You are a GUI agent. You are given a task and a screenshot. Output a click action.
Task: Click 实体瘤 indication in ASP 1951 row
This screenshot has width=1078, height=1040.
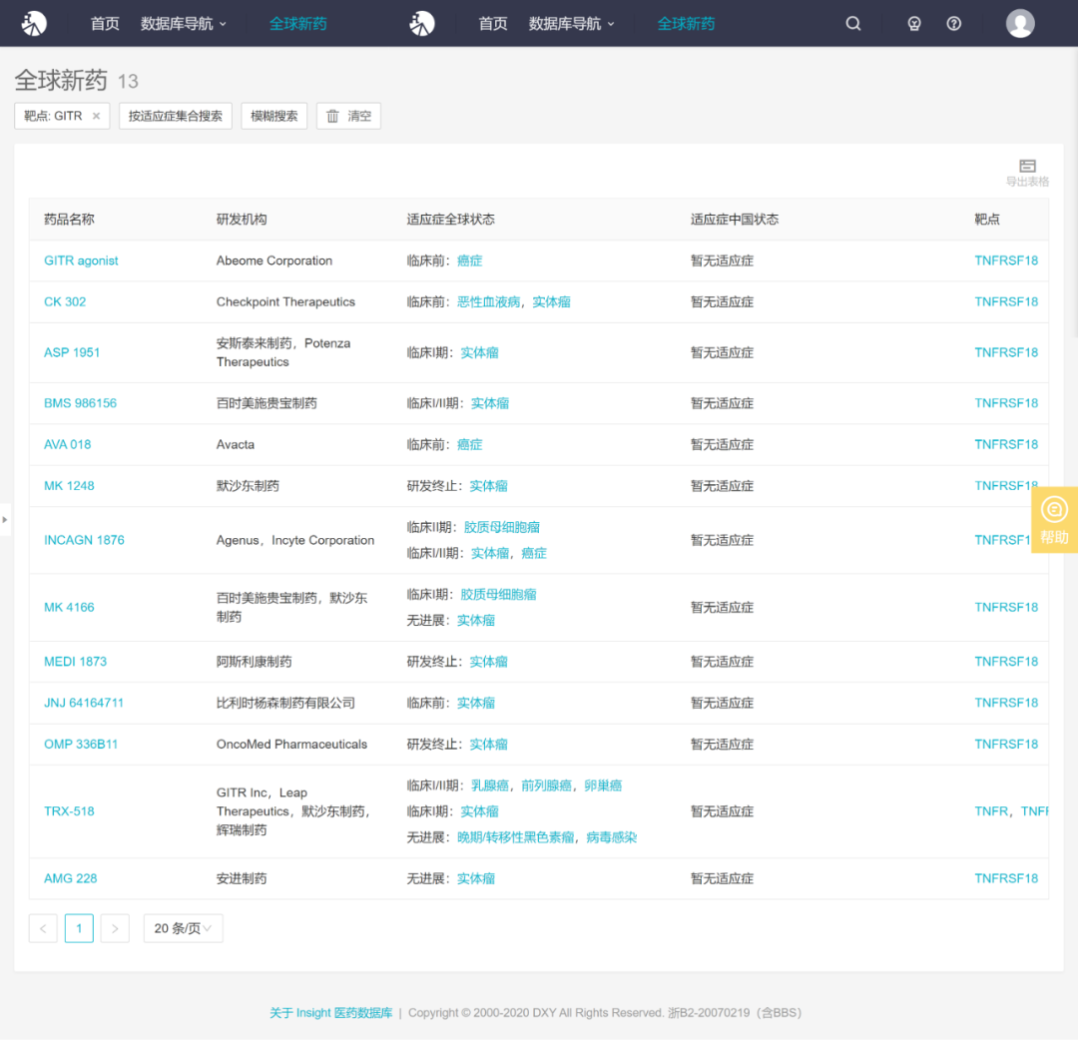click(x=479, y=352)
